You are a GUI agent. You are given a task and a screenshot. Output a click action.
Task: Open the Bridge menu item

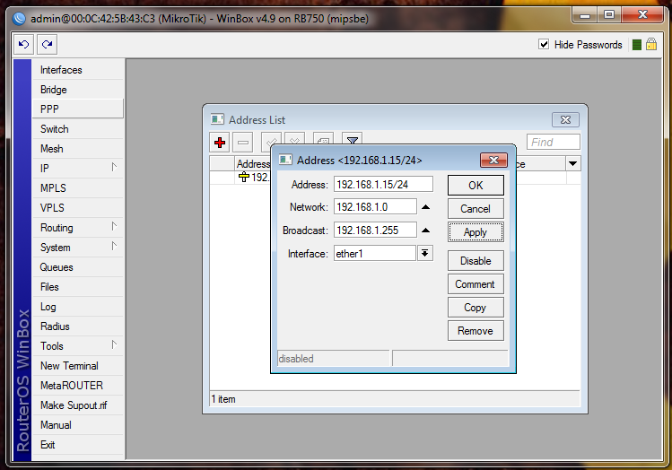tap(77, 90)
